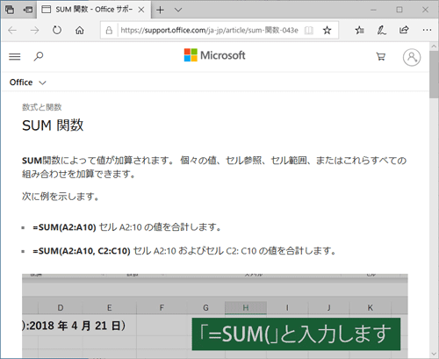This screenshot has height=359, width=439.
Task: Minimize the browser window
Action: [373, 10]
